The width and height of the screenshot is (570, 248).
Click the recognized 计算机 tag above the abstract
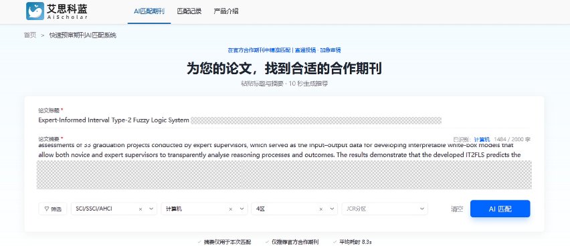[x=482, y=140]
